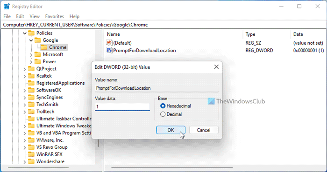Click the RegisteredApplications folder icon

pyautogui.click(x=31, y=83)
